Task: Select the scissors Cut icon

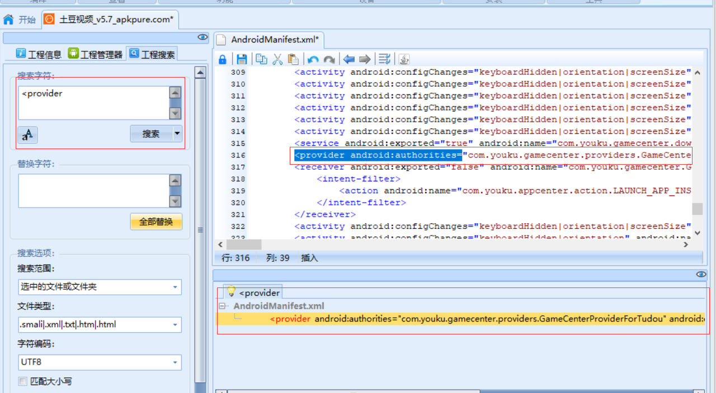Action: pyautogui.click(x=277, y=59)
